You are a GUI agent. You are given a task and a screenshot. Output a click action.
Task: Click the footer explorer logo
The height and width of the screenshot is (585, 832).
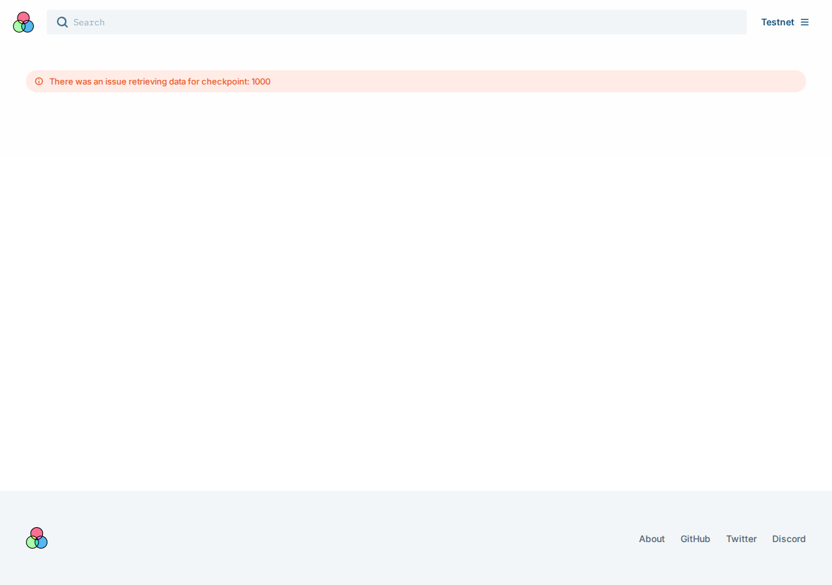[37, 538]
